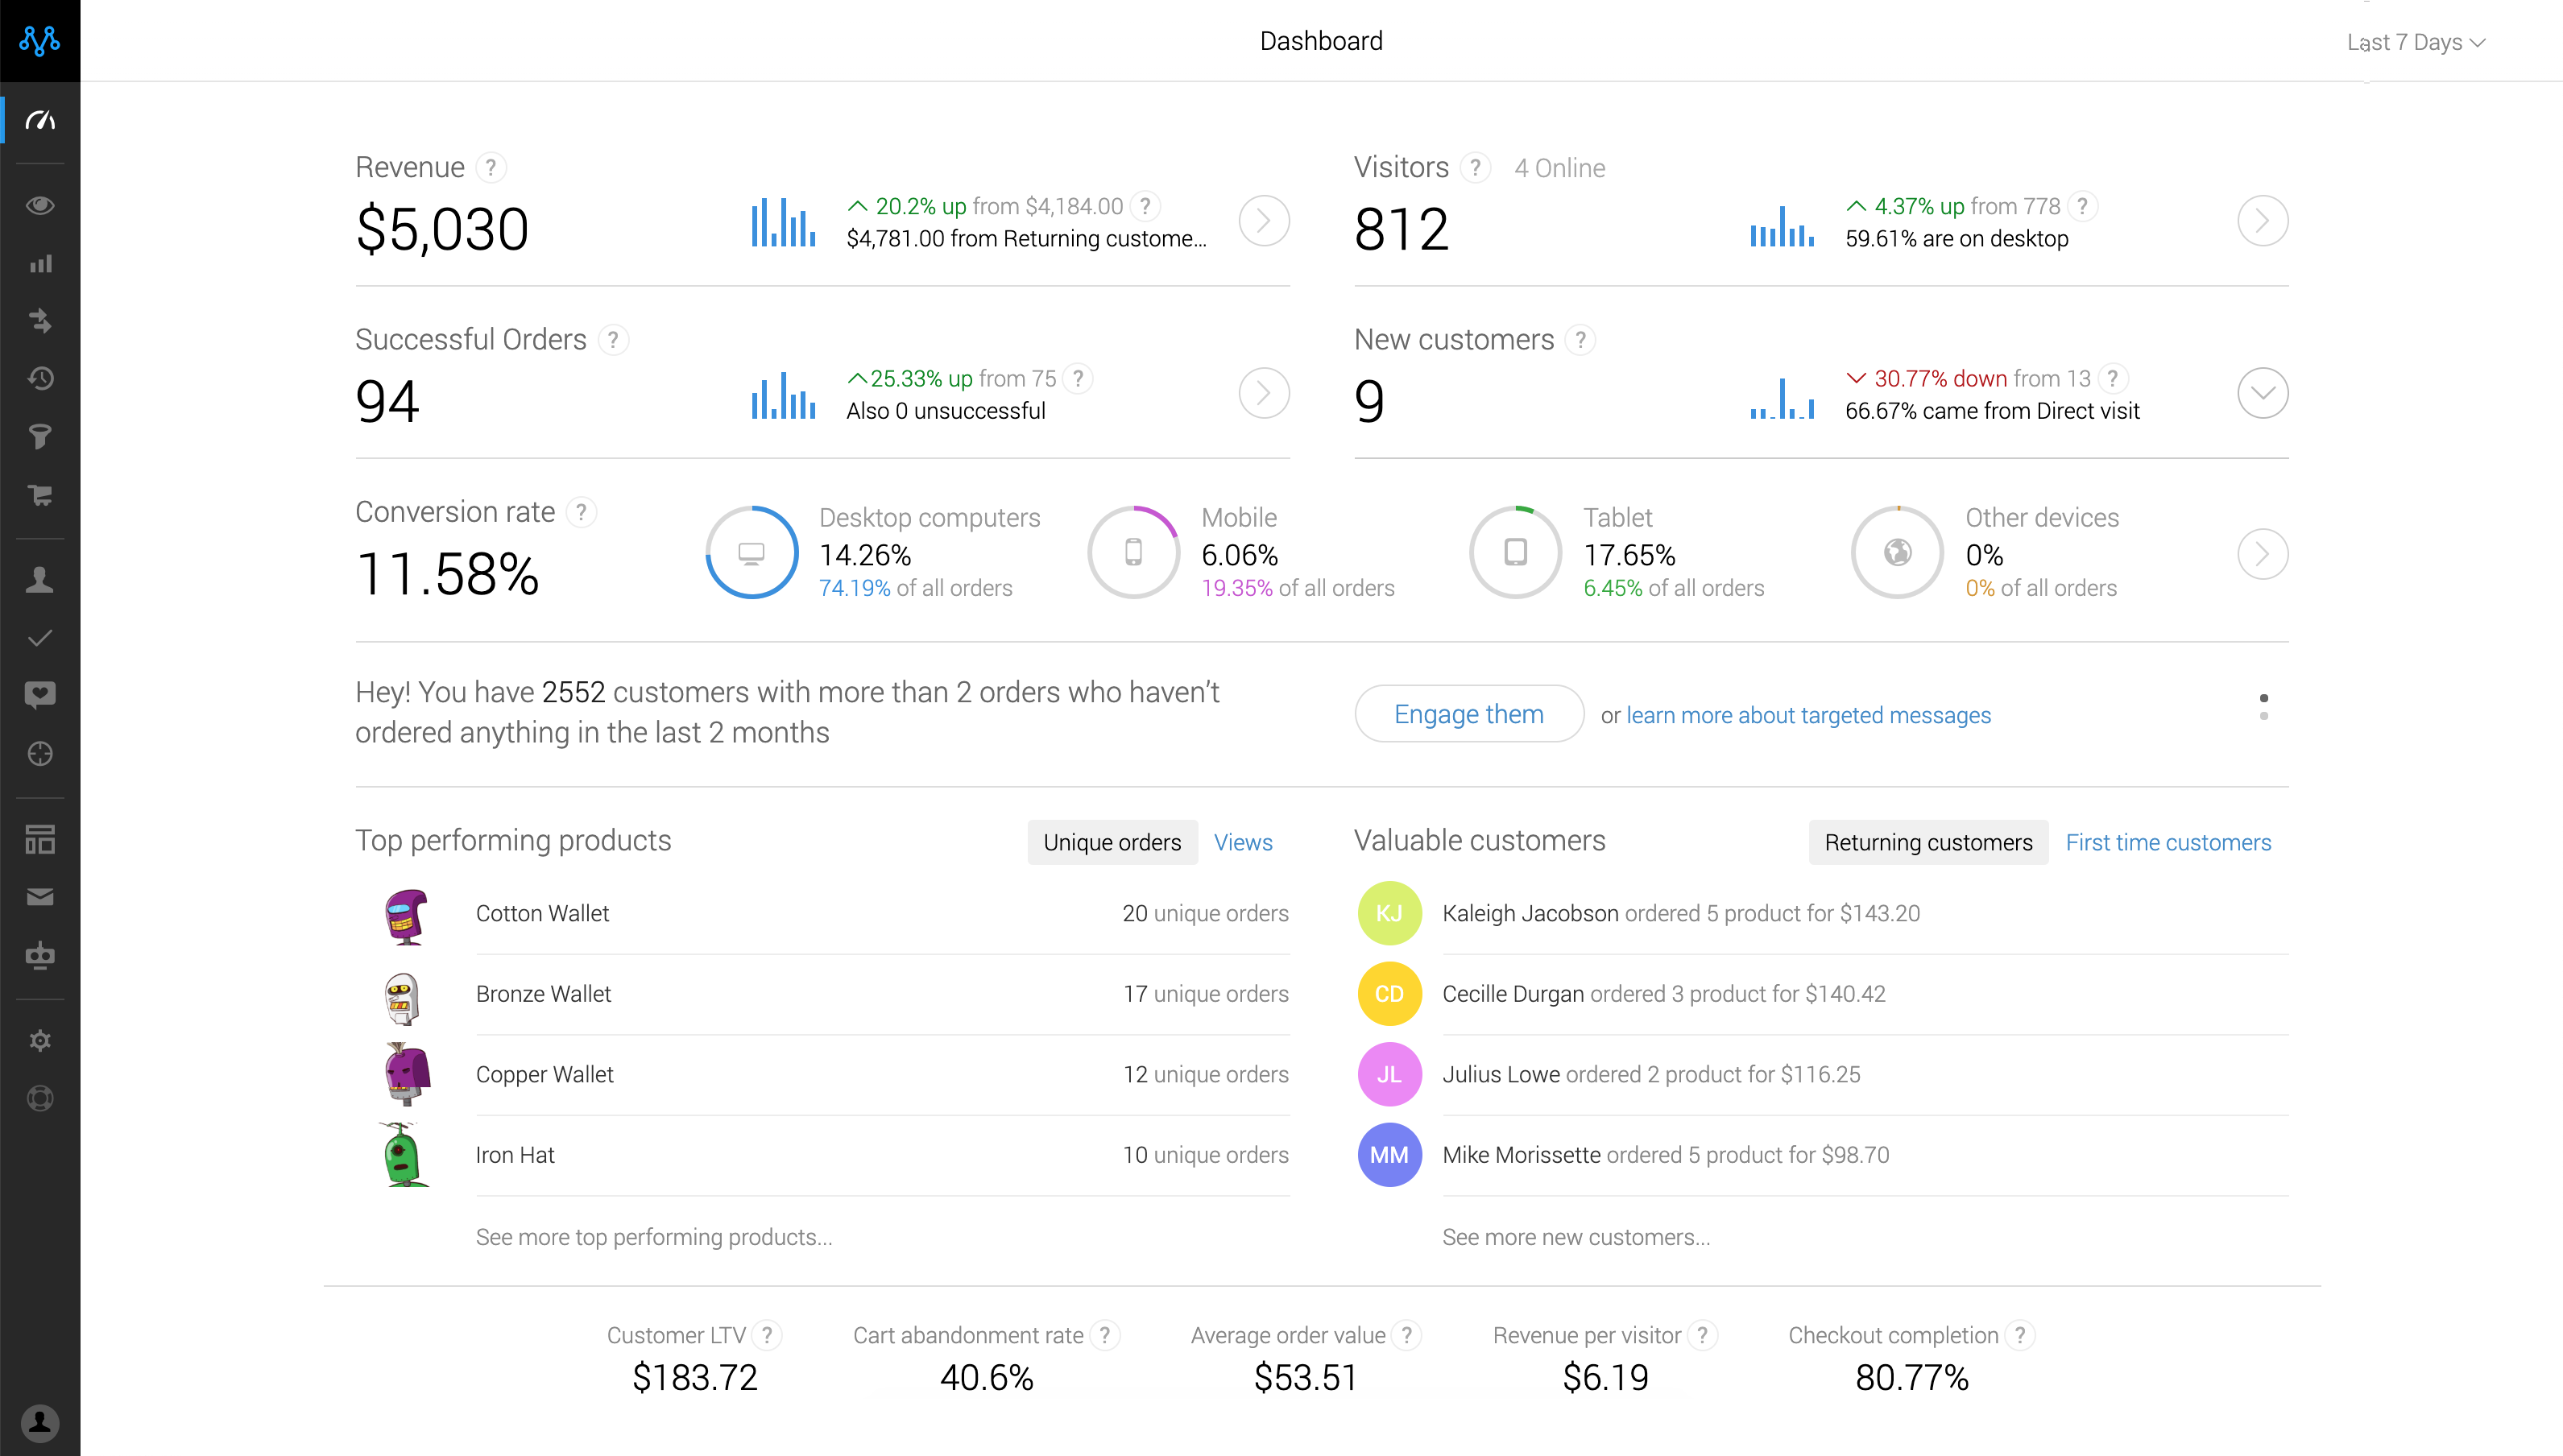The height and width of the screenshot is (1456, 2563).
Task: Open the shopping cart icon in sidebar
Action: [x=40, y=495]
